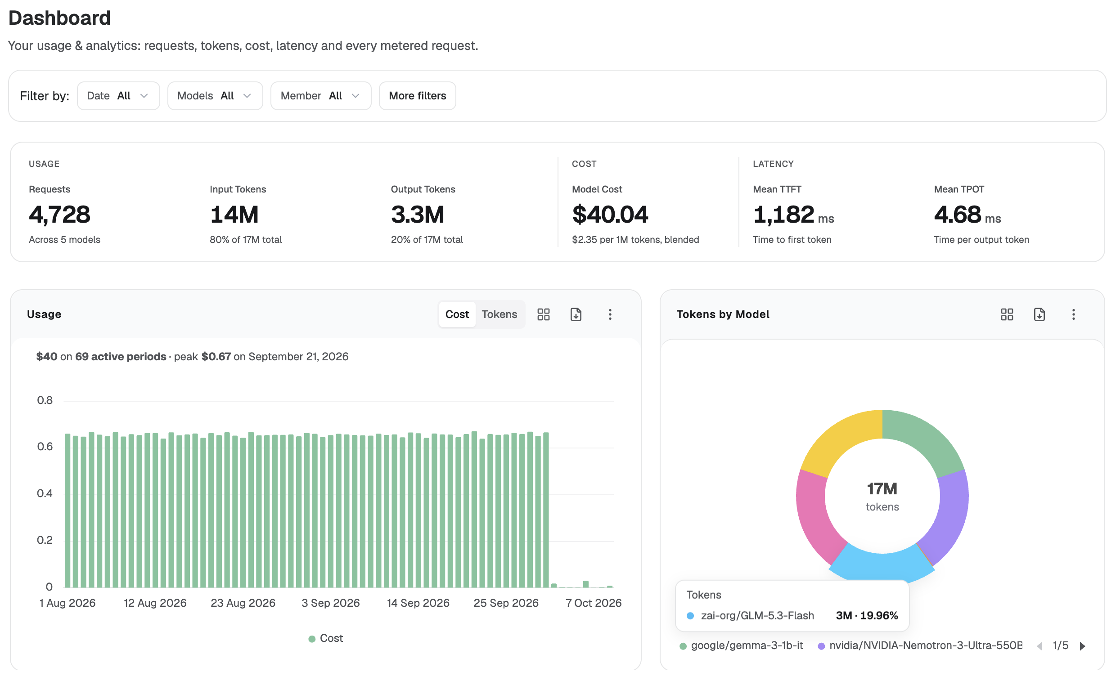Open grid view icon in Usage panel

(x=543, y=314)
